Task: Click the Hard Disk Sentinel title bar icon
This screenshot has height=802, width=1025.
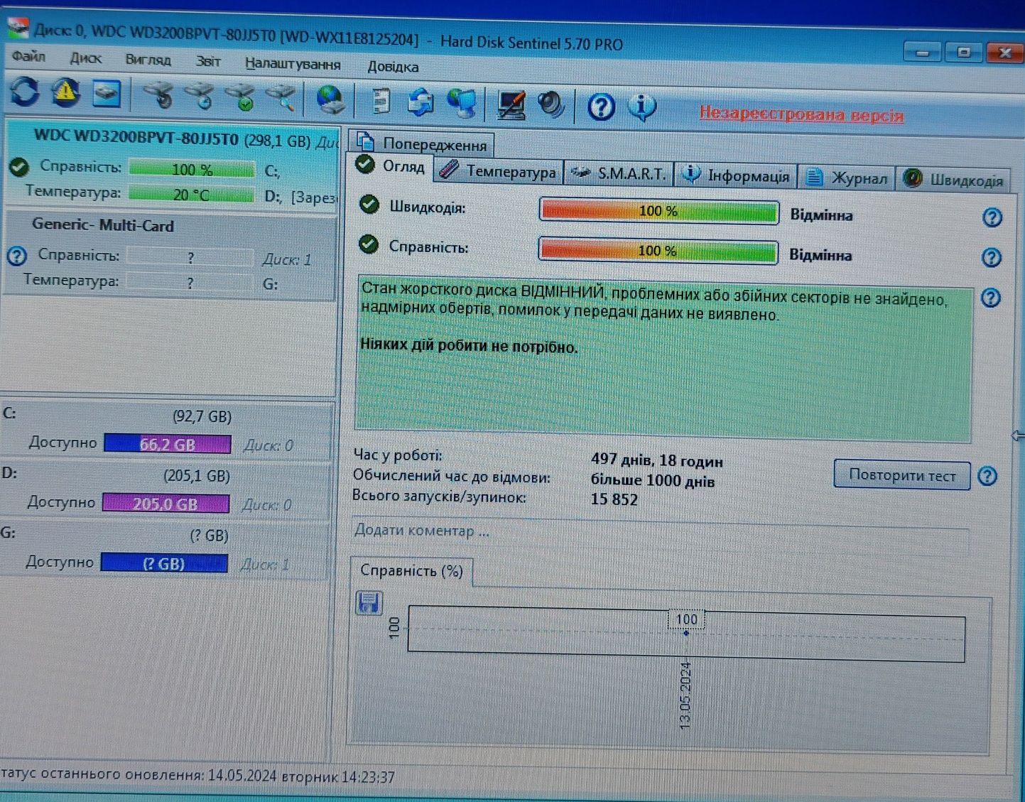Action: pyautogui.click(x=18, y=29)
